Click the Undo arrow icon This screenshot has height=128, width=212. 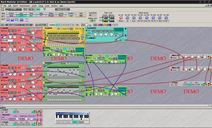point(91,15)
